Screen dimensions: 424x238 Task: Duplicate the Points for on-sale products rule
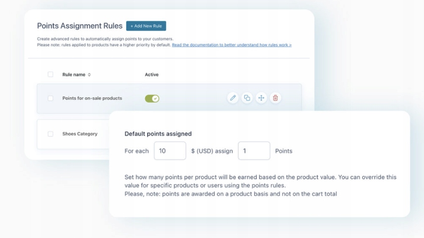[247, 98]
